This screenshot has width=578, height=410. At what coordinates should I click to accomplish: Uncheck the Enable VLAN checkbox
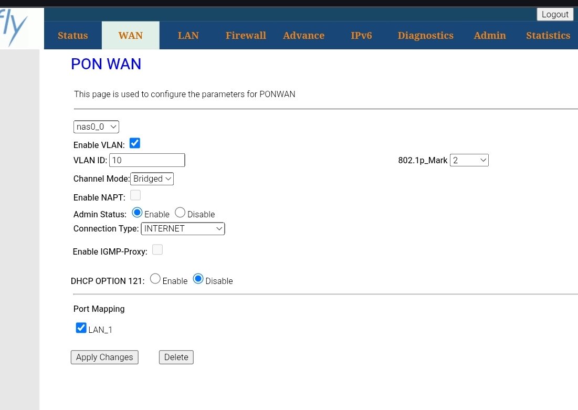(x=135, y=143)
